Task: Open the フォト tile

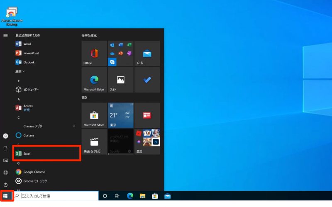Action: coord(121,80)
